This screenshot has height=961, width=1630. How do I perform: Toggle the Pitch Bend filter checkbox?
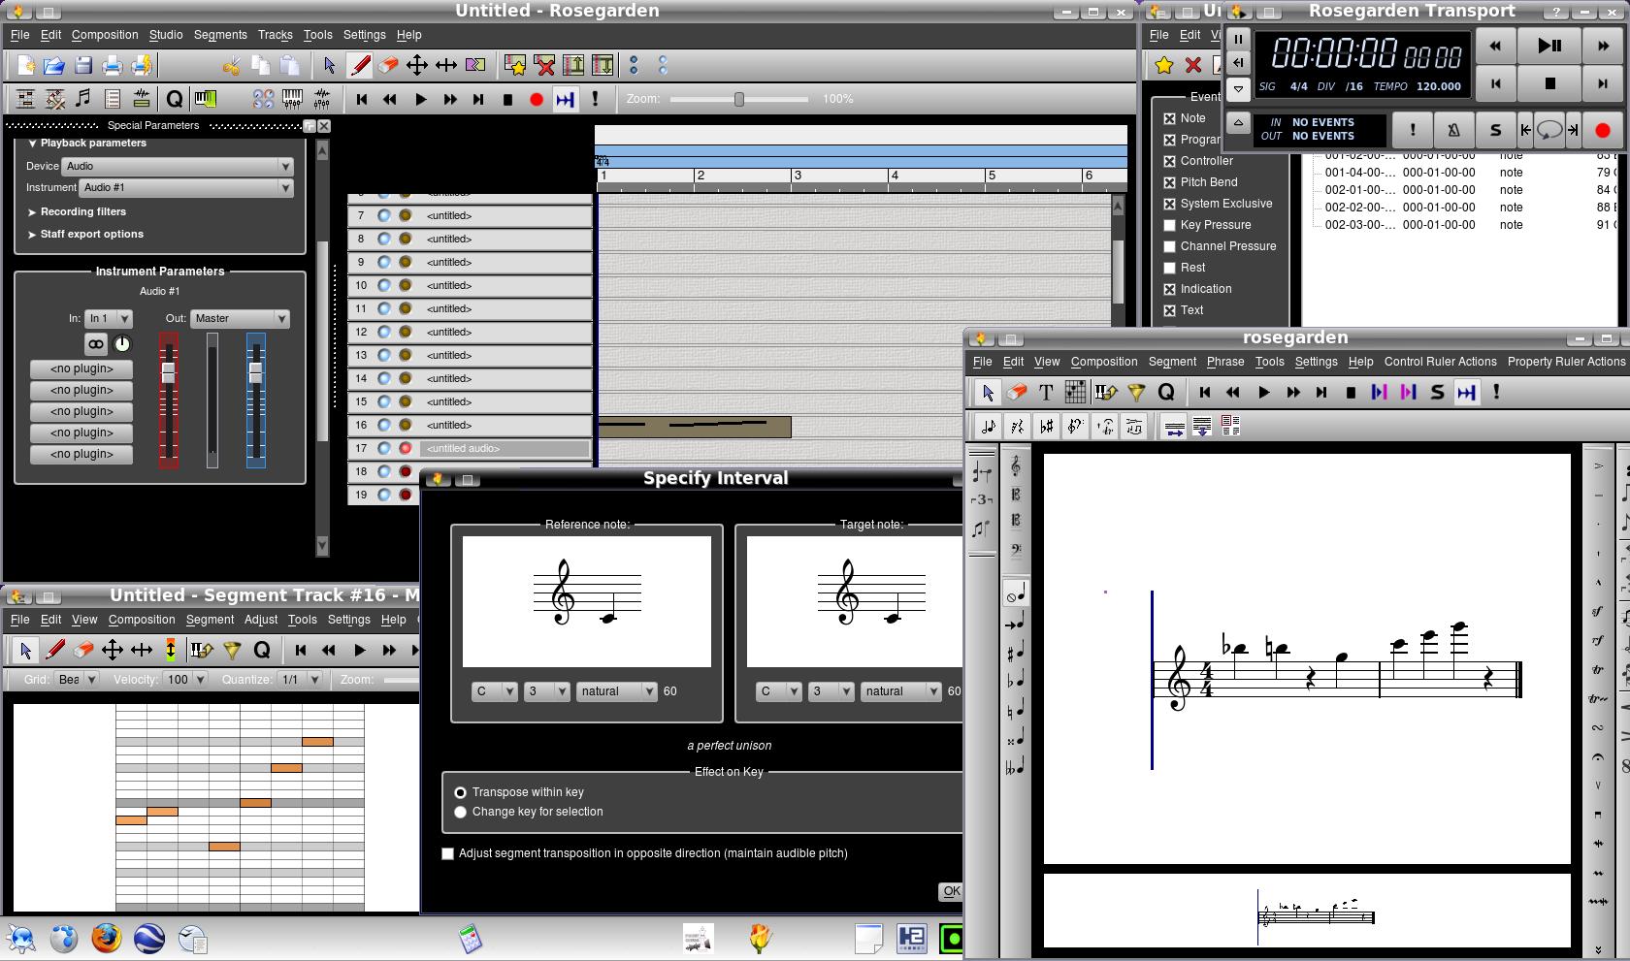pyautogui.click(x=1169, y=182)
